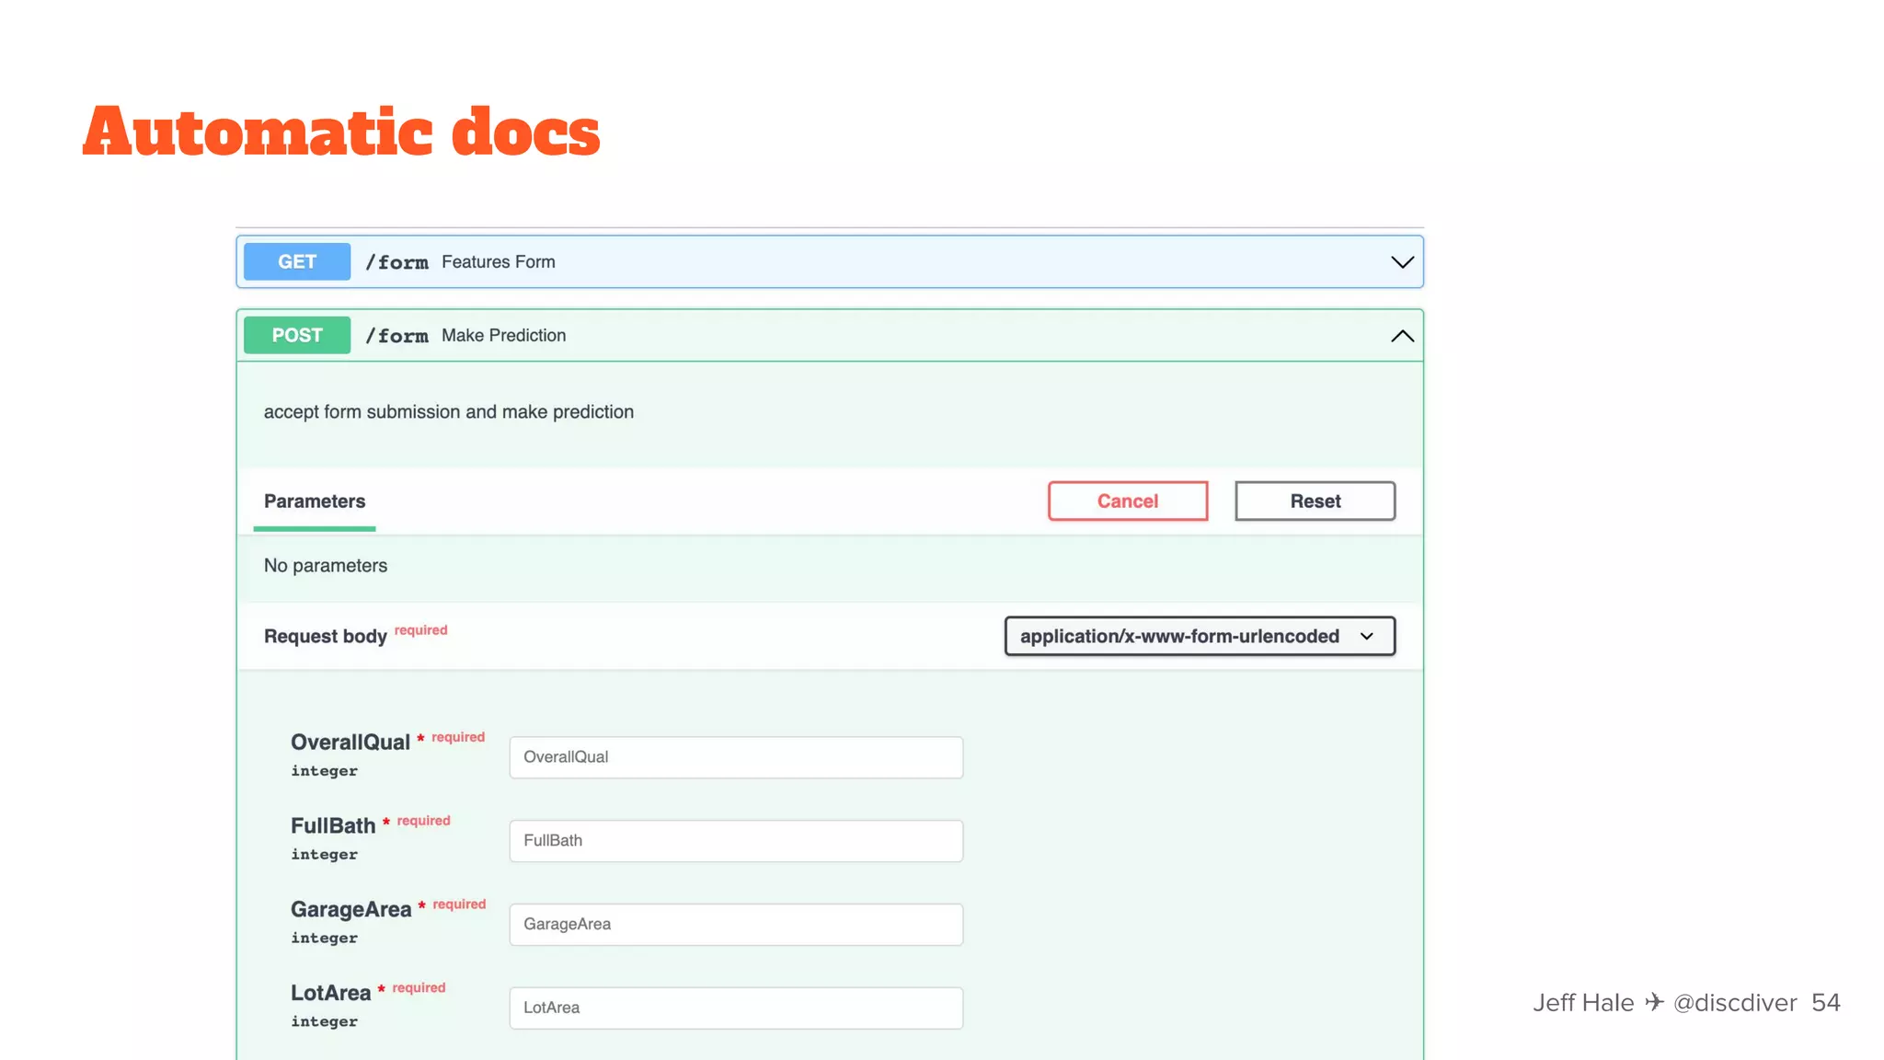This screenshot has height=1060, width=1884.
Task: Click the Make Prediction summary label
Action: point(503,336)
